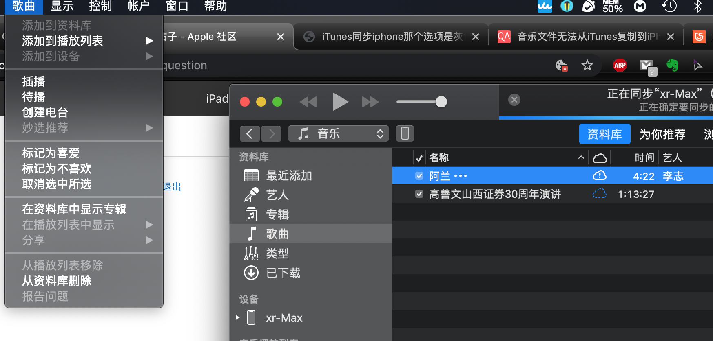The height and width of the screenshot is (341, 713).
Task: Click the iPhone device icon in toolbar
Action: tap(405, 133)
